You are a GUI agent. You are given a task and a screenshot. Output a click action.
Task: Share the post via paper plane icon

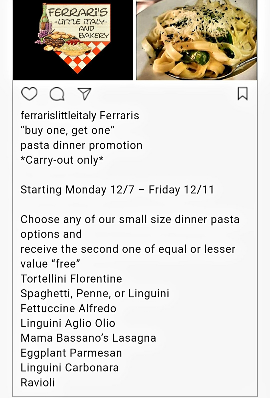pyautogui.click(x=84, y=94)
